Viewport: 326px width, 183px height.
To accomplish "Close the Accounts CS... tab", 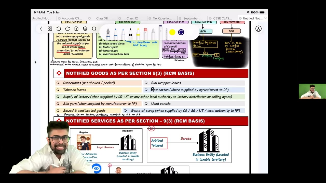I will coord(59,18).
